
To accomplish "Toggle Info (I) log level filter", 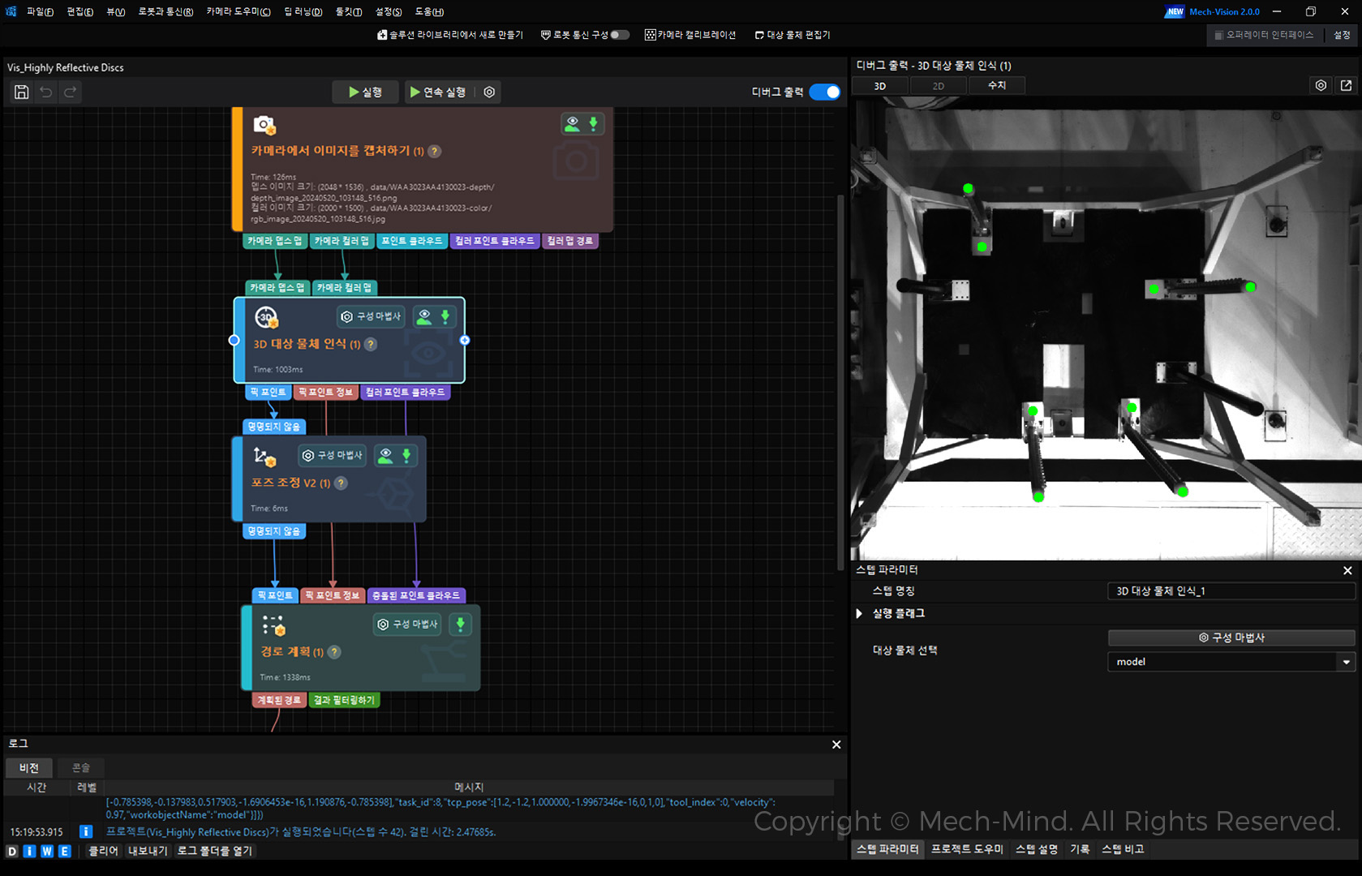I will (x=29, y=851).
